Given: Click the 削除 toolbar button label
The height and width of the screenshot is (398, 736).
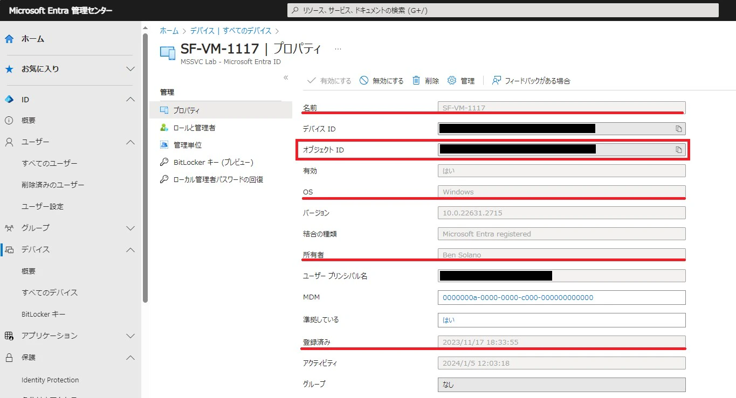Looking at the screenshot, I should click(x=432, y=81).
